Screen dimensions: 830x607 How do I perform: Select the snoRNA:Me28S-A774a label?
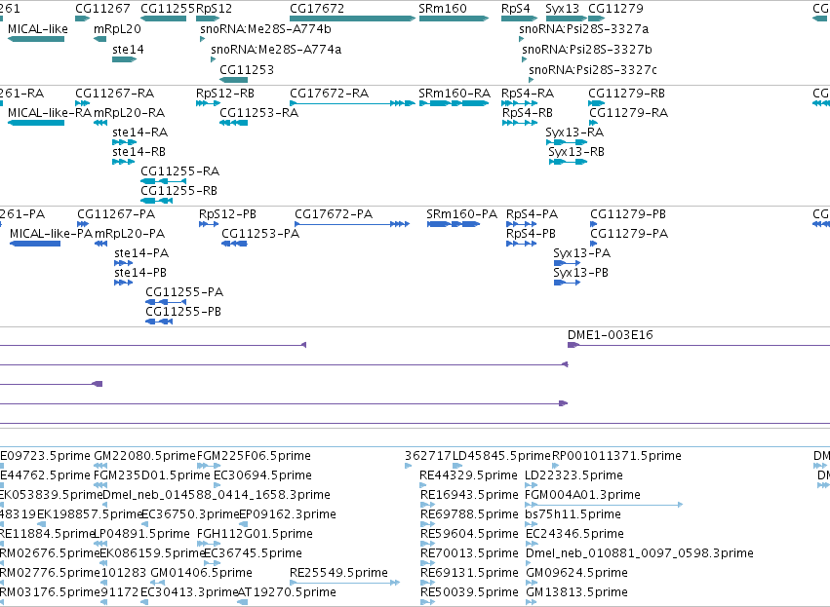tap(276, 49)
